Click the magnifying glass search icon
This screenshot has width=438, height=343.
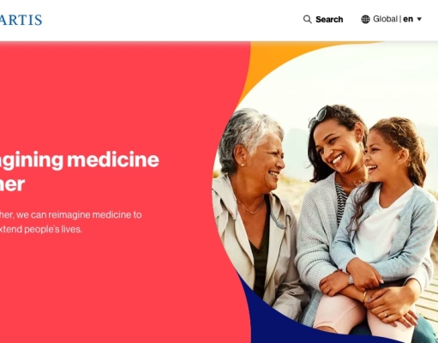pos(308,20)
